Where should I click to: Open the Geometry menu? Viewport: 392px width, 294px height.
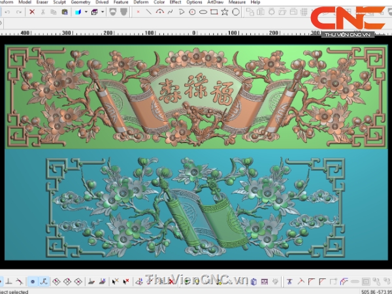tap(80, 3)
